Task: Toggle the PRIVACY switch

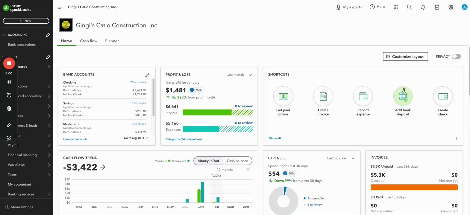Action: pos(456,56)
